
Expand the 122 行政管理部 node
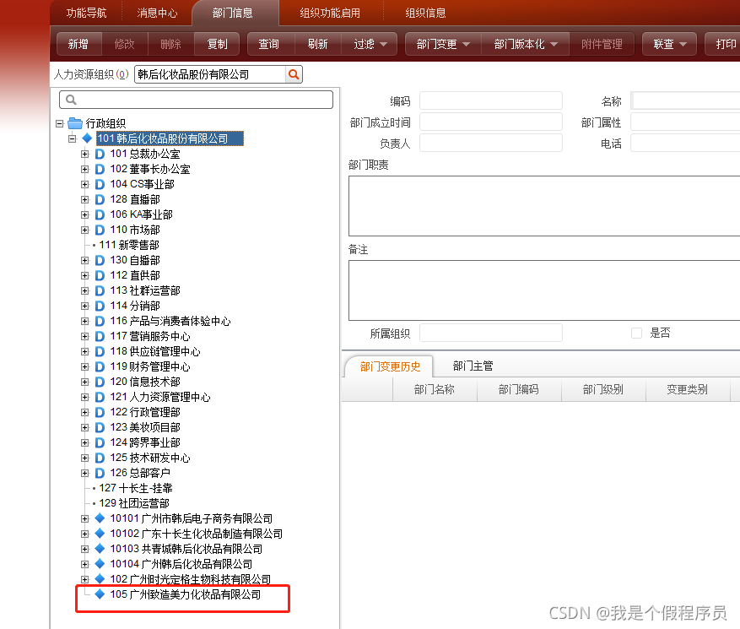[x=85, y=412]
